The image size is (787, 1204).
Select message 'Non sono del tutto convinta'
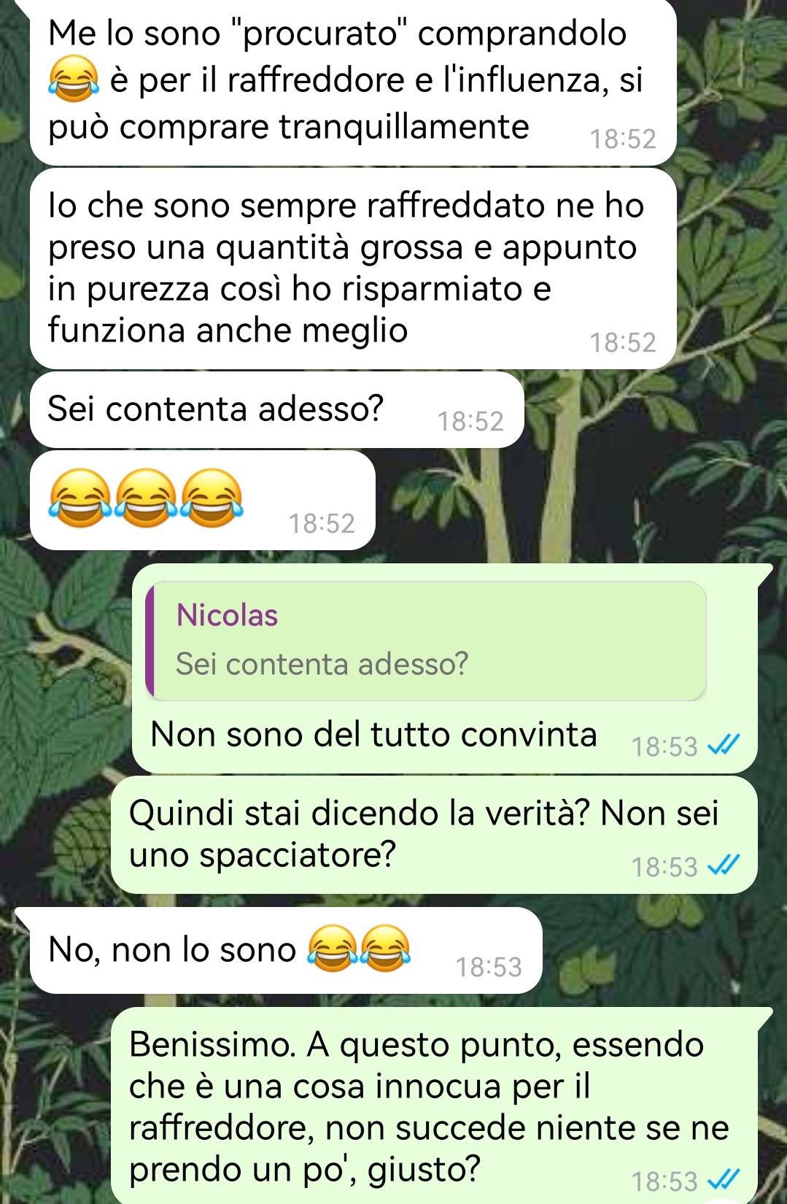(x=445, y=668)
